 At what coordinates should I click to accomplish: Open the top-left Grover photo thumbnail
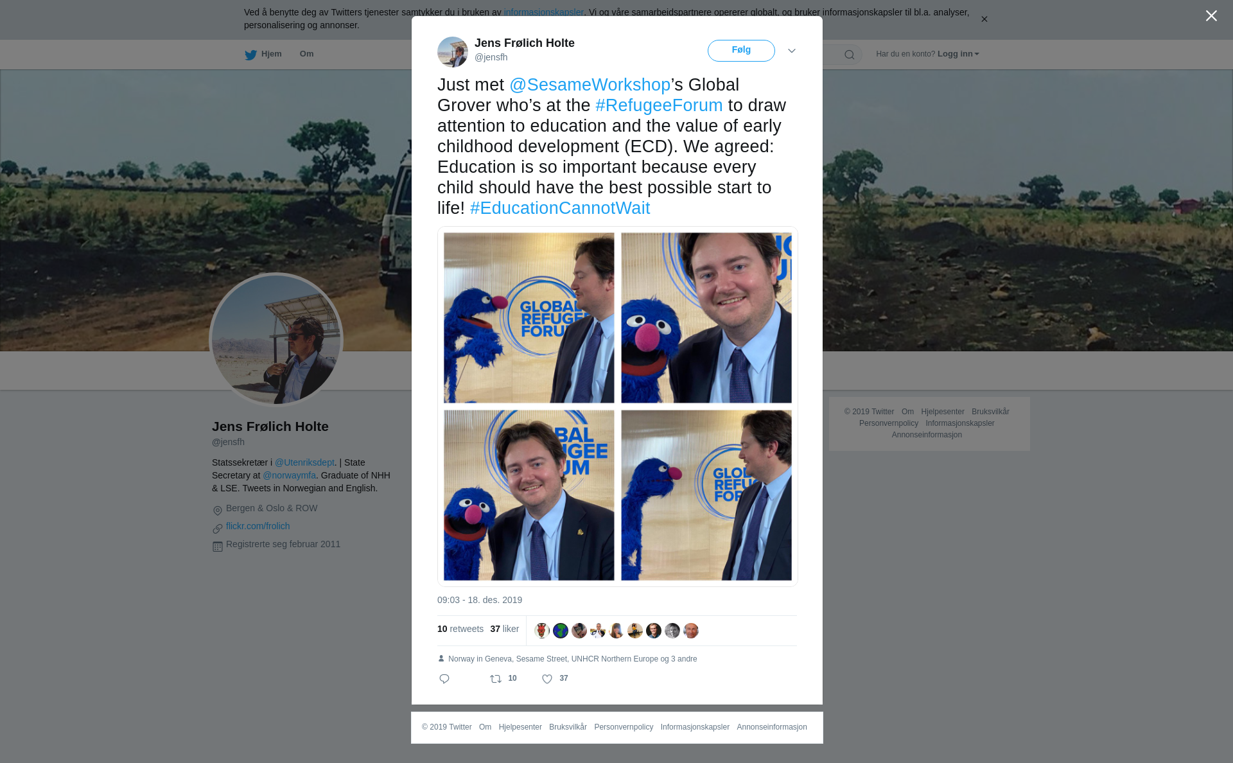(x=529, y=318)
